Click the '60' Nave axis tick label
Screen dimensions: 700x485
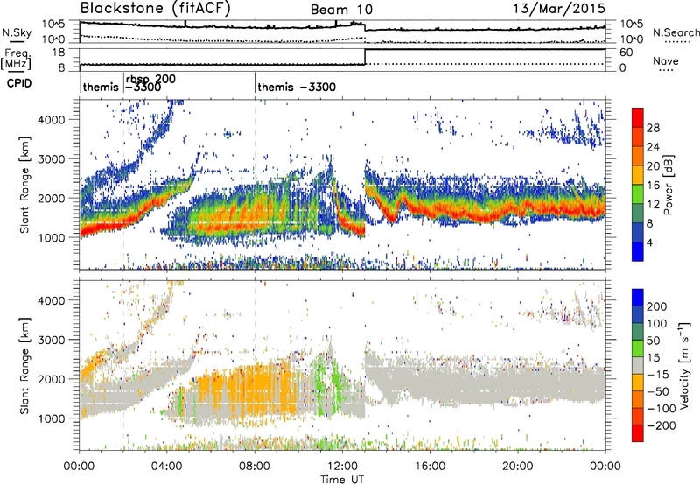pyautogui.click(x=626, y=53)
